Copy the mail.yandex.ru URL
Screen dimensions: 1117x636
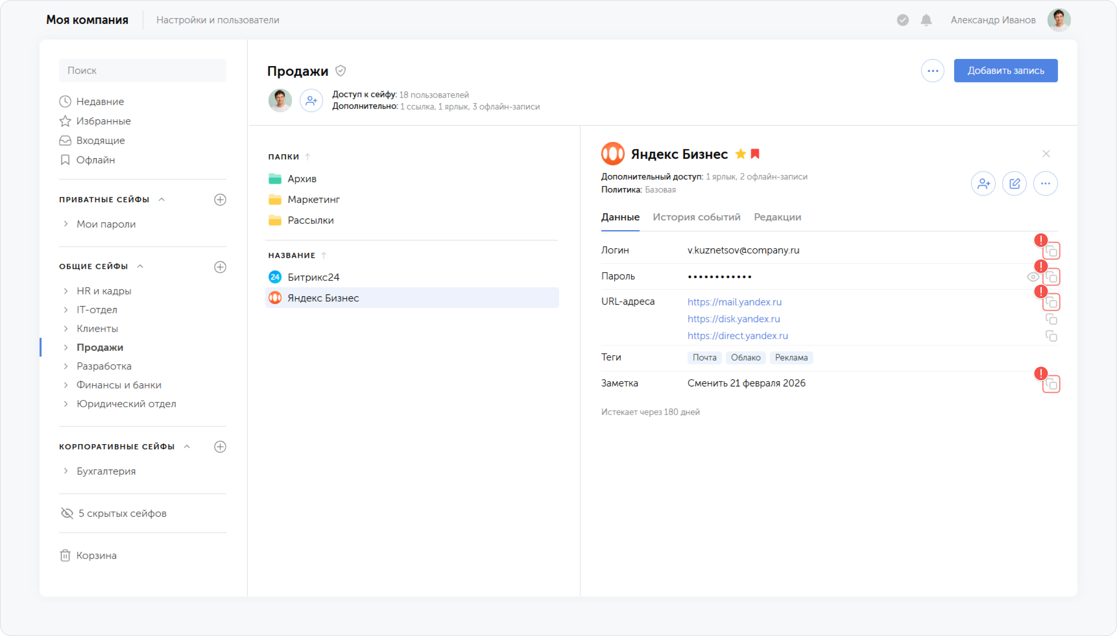pos(1051,302)
